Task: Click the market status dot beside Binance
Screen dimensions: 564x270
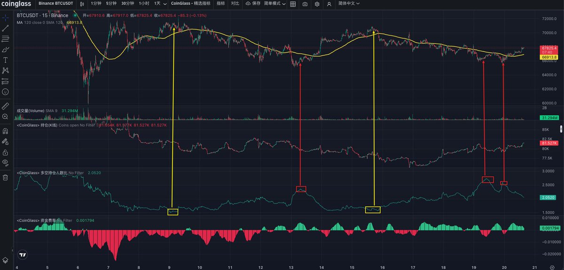Action: [x=75, y=15]
